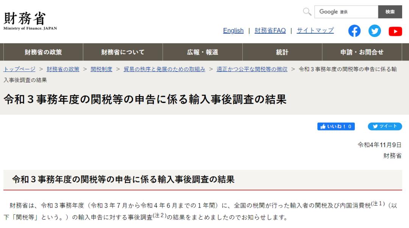The width and height of the screenshot is (409, 228).
Task: Open the Facebook icon link
Action: 354,31
